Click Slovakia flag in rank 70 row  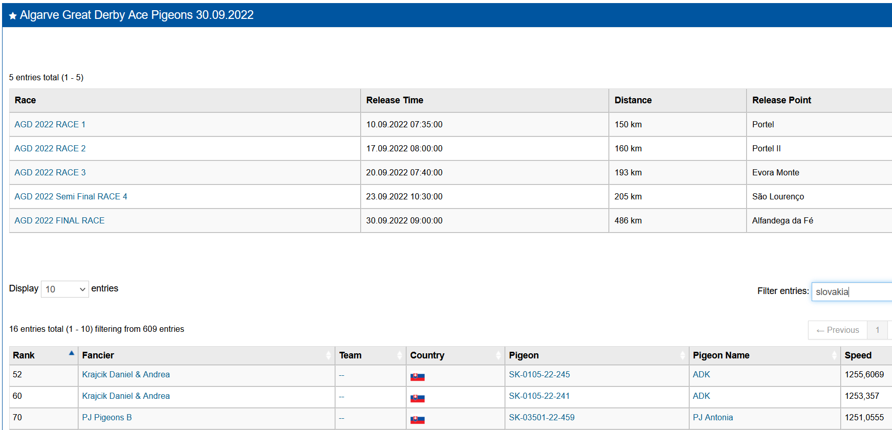(418, 420)
